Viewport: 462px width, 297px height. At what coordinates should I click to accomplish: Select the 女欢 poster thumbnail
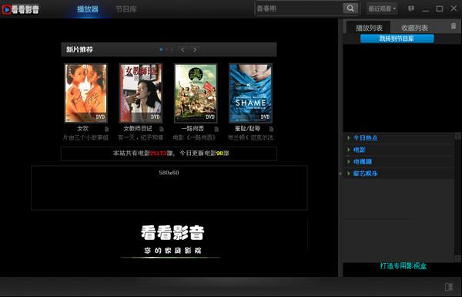point(86,93)
